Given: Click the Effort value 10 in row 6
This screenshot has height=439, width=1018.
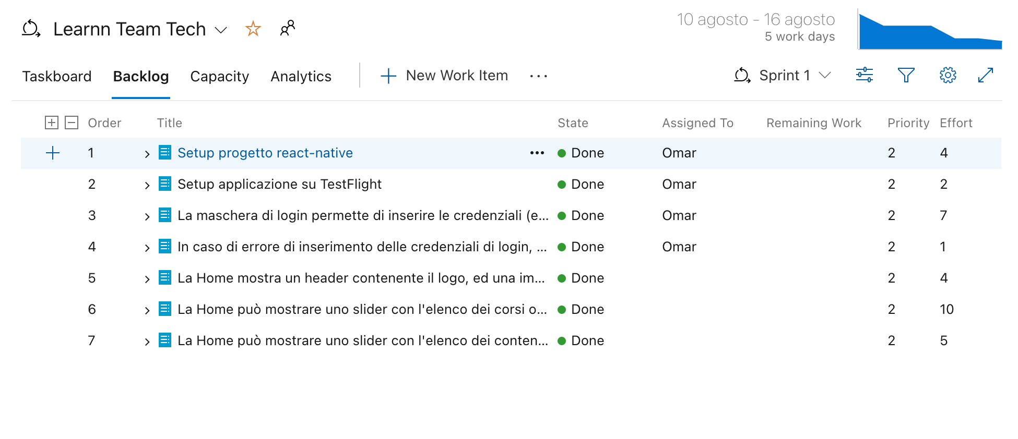Looking at the screenshot, I should tap(946, 309).
